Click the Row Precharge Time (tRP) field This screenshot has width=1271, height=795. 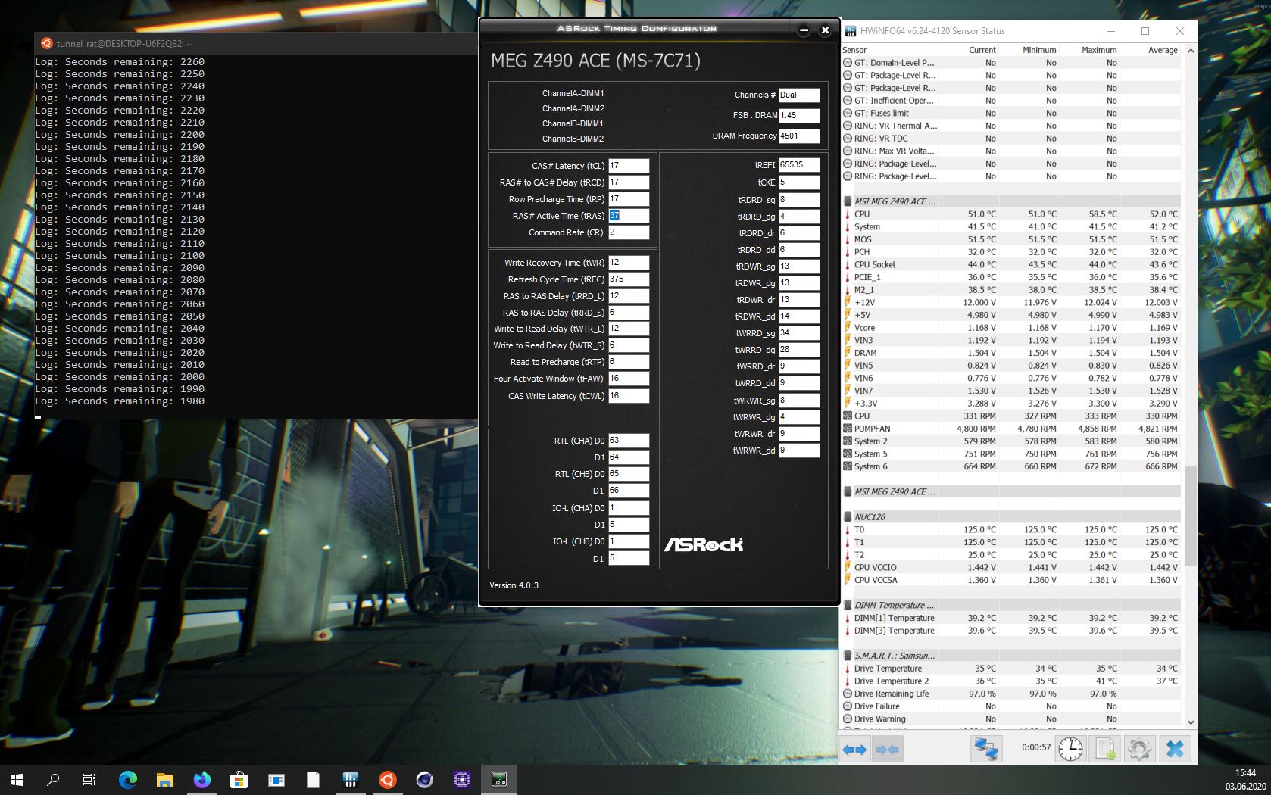(629, 199)
